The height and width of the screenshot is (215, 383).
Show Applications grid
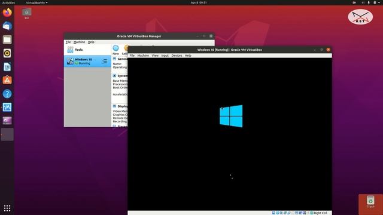(7, 208)
